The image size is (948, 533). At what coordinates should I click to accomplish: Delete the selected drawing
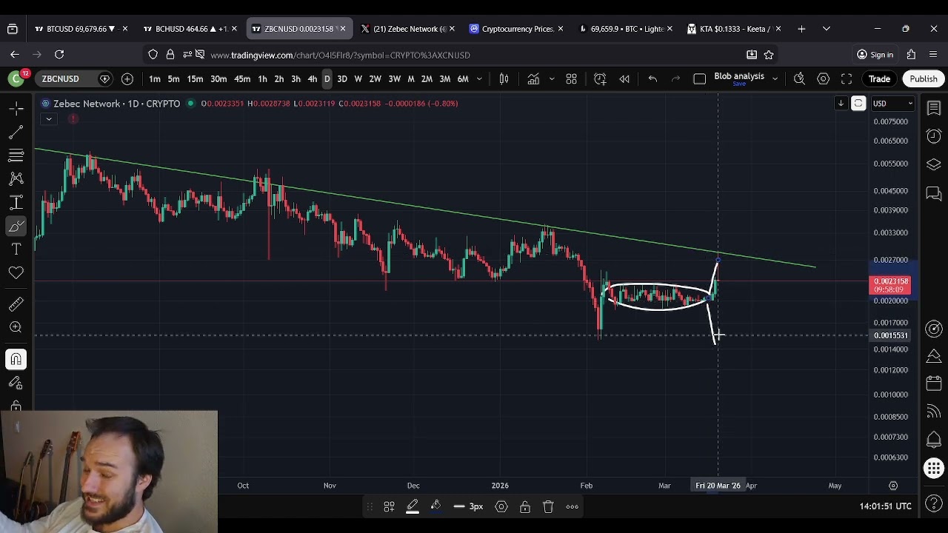pyautogui.click(x=548, y=506)
